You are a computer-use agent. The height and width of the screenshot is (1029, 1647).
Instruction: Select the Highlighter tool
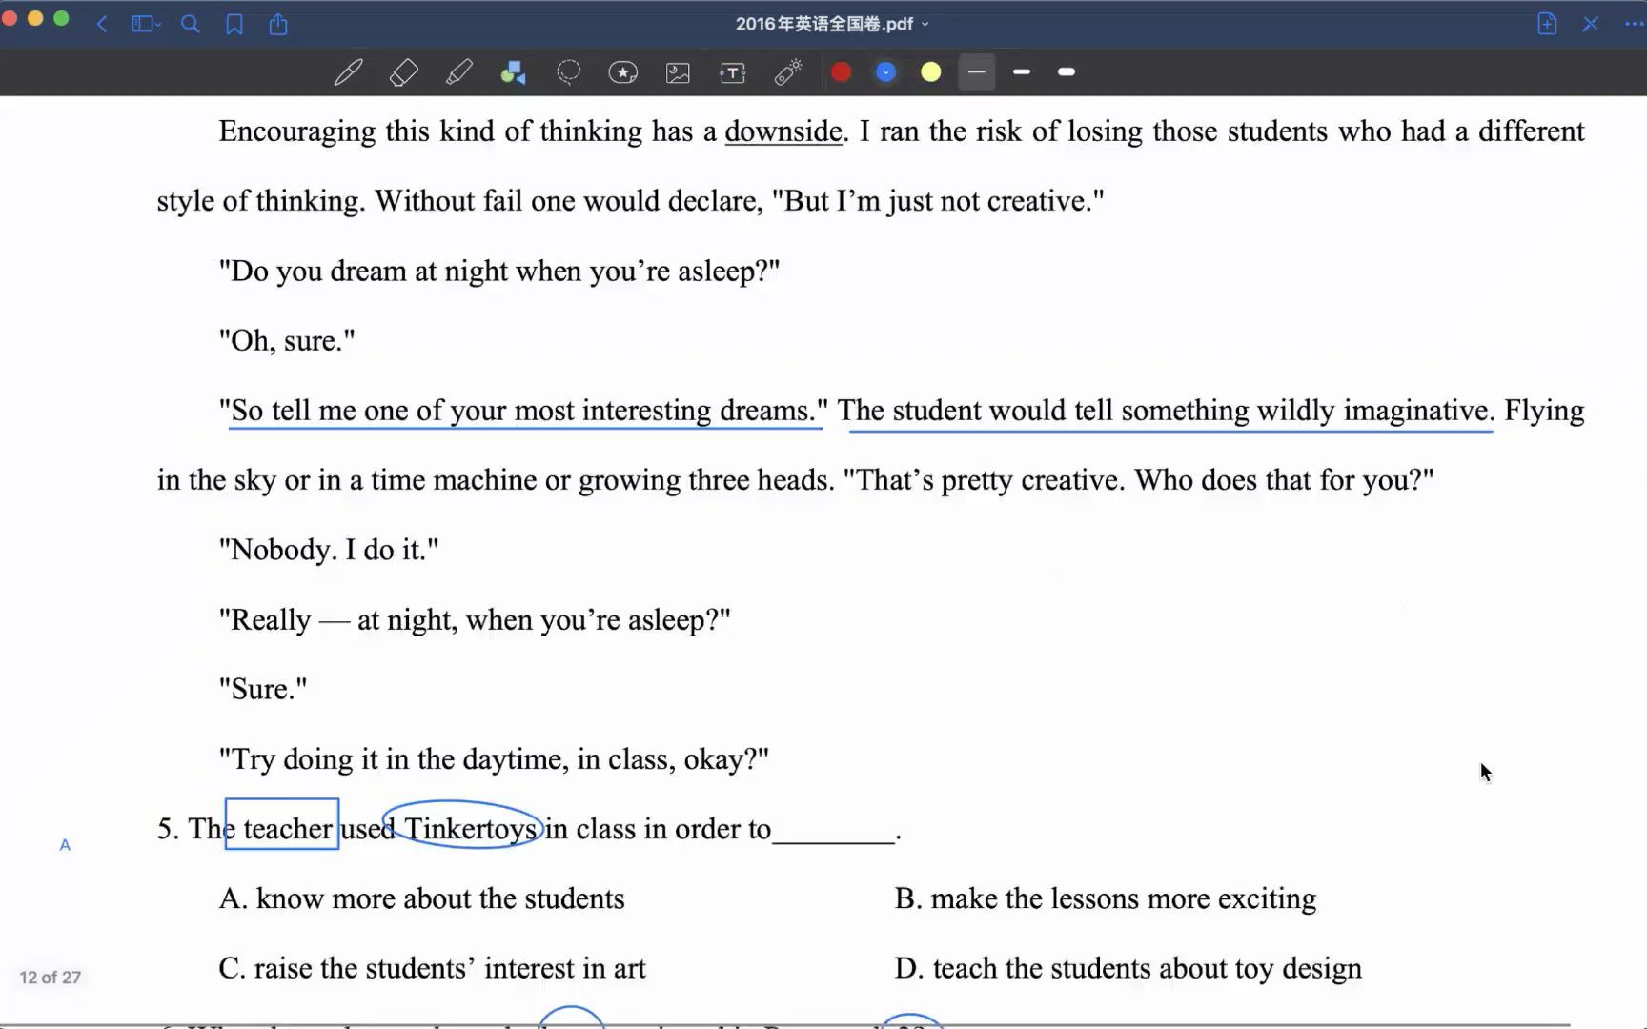[x=459, y=72]
